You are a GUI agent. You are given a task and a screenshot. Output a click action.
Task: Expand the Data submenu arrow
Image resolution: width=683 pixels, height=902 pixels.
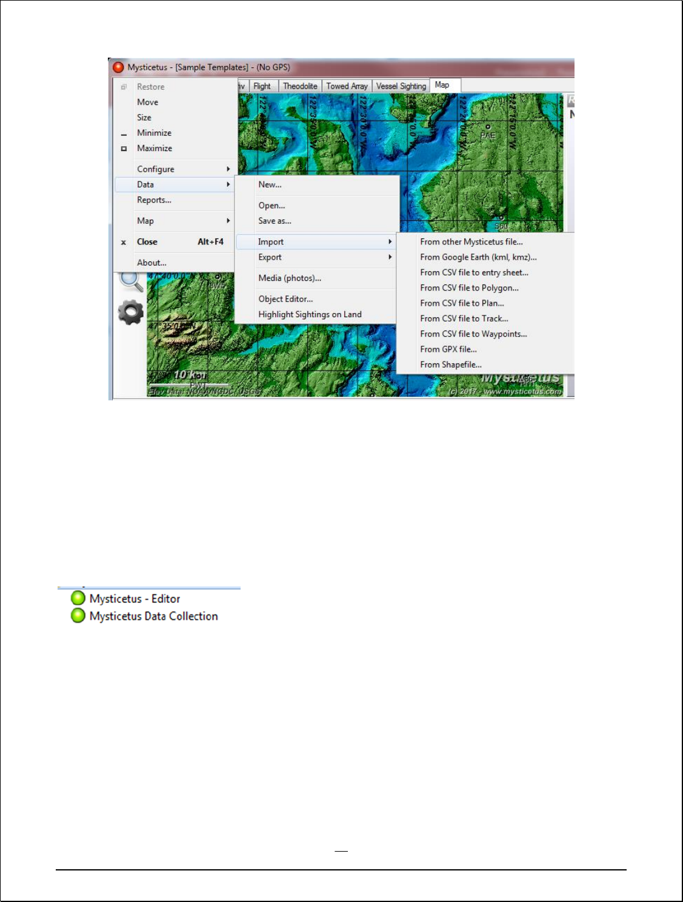[228, 184]
